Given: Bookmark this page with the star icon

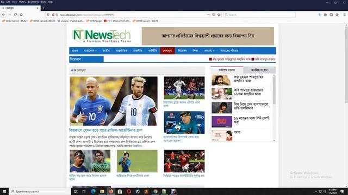Looking at the screenshot, I should tap(219, 15).
